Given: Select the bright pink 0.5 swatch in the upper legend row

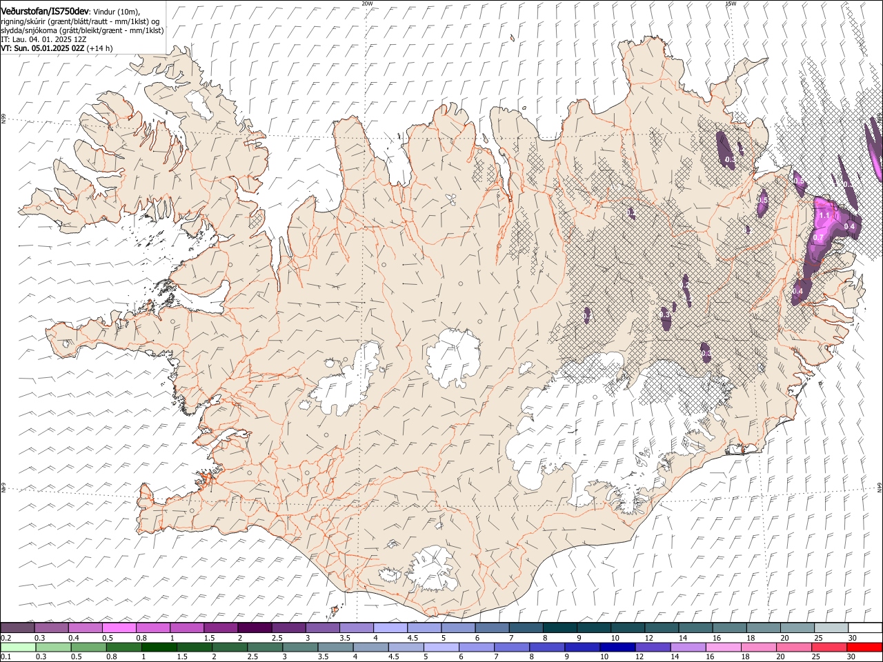Looking at the screenshot, I should click(119, 628).
